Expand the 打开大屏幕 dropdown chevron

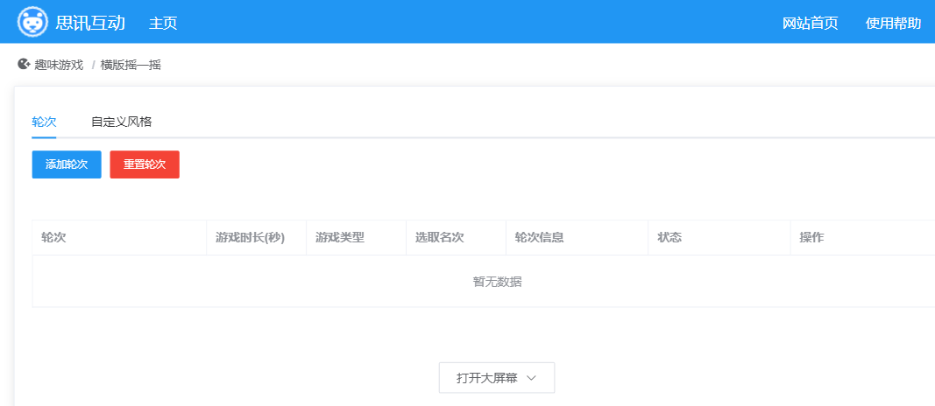tap(532, 378)
